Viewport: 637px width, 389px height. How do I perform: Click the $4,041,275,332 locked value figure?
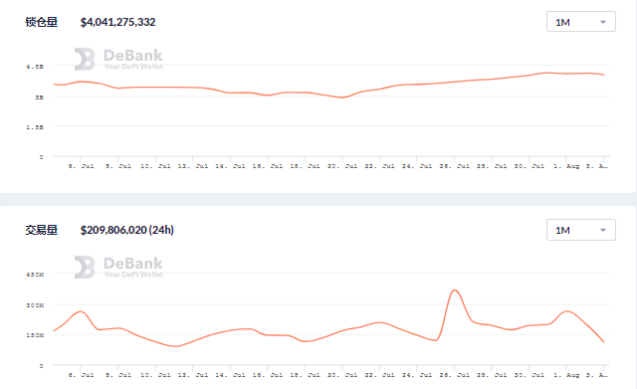click(117, 22)
